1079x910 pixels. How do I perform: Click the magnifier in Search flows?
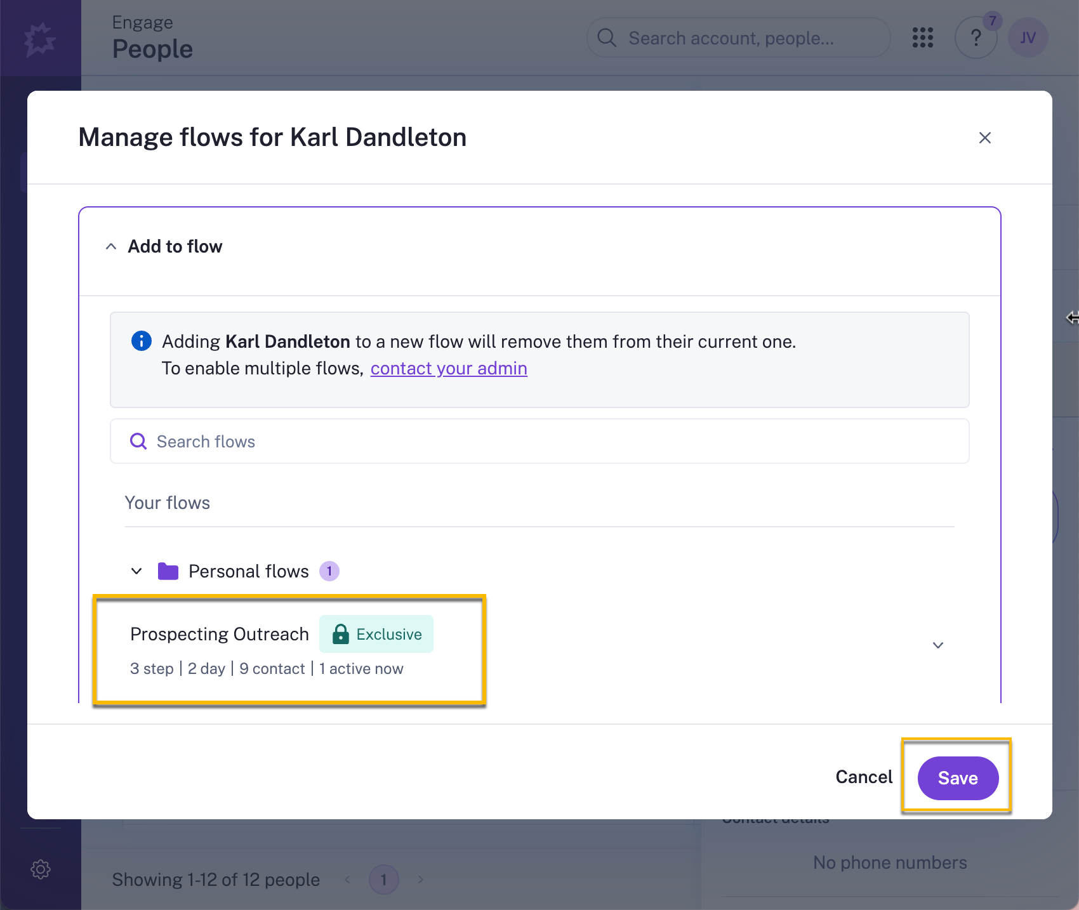point(138,440)
